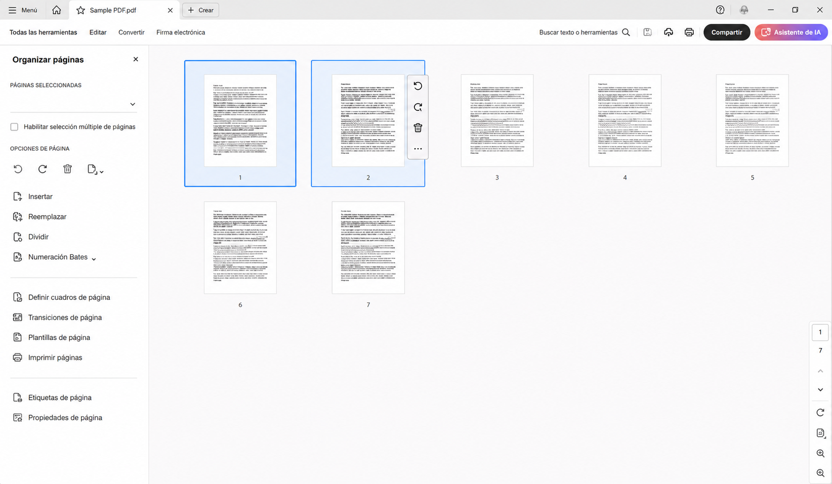Expand the Páginas seleccionadas dropdown
Image resolution: width=832 pixels, height=484 pixels.
coord(133,104)
